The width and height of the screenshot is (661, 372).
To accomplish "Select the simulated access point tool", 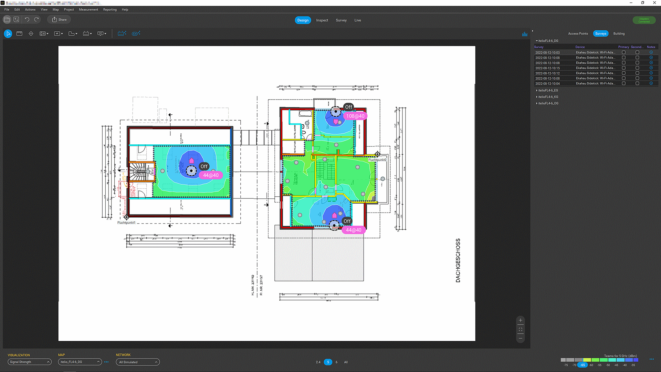I will coord(86,33).
